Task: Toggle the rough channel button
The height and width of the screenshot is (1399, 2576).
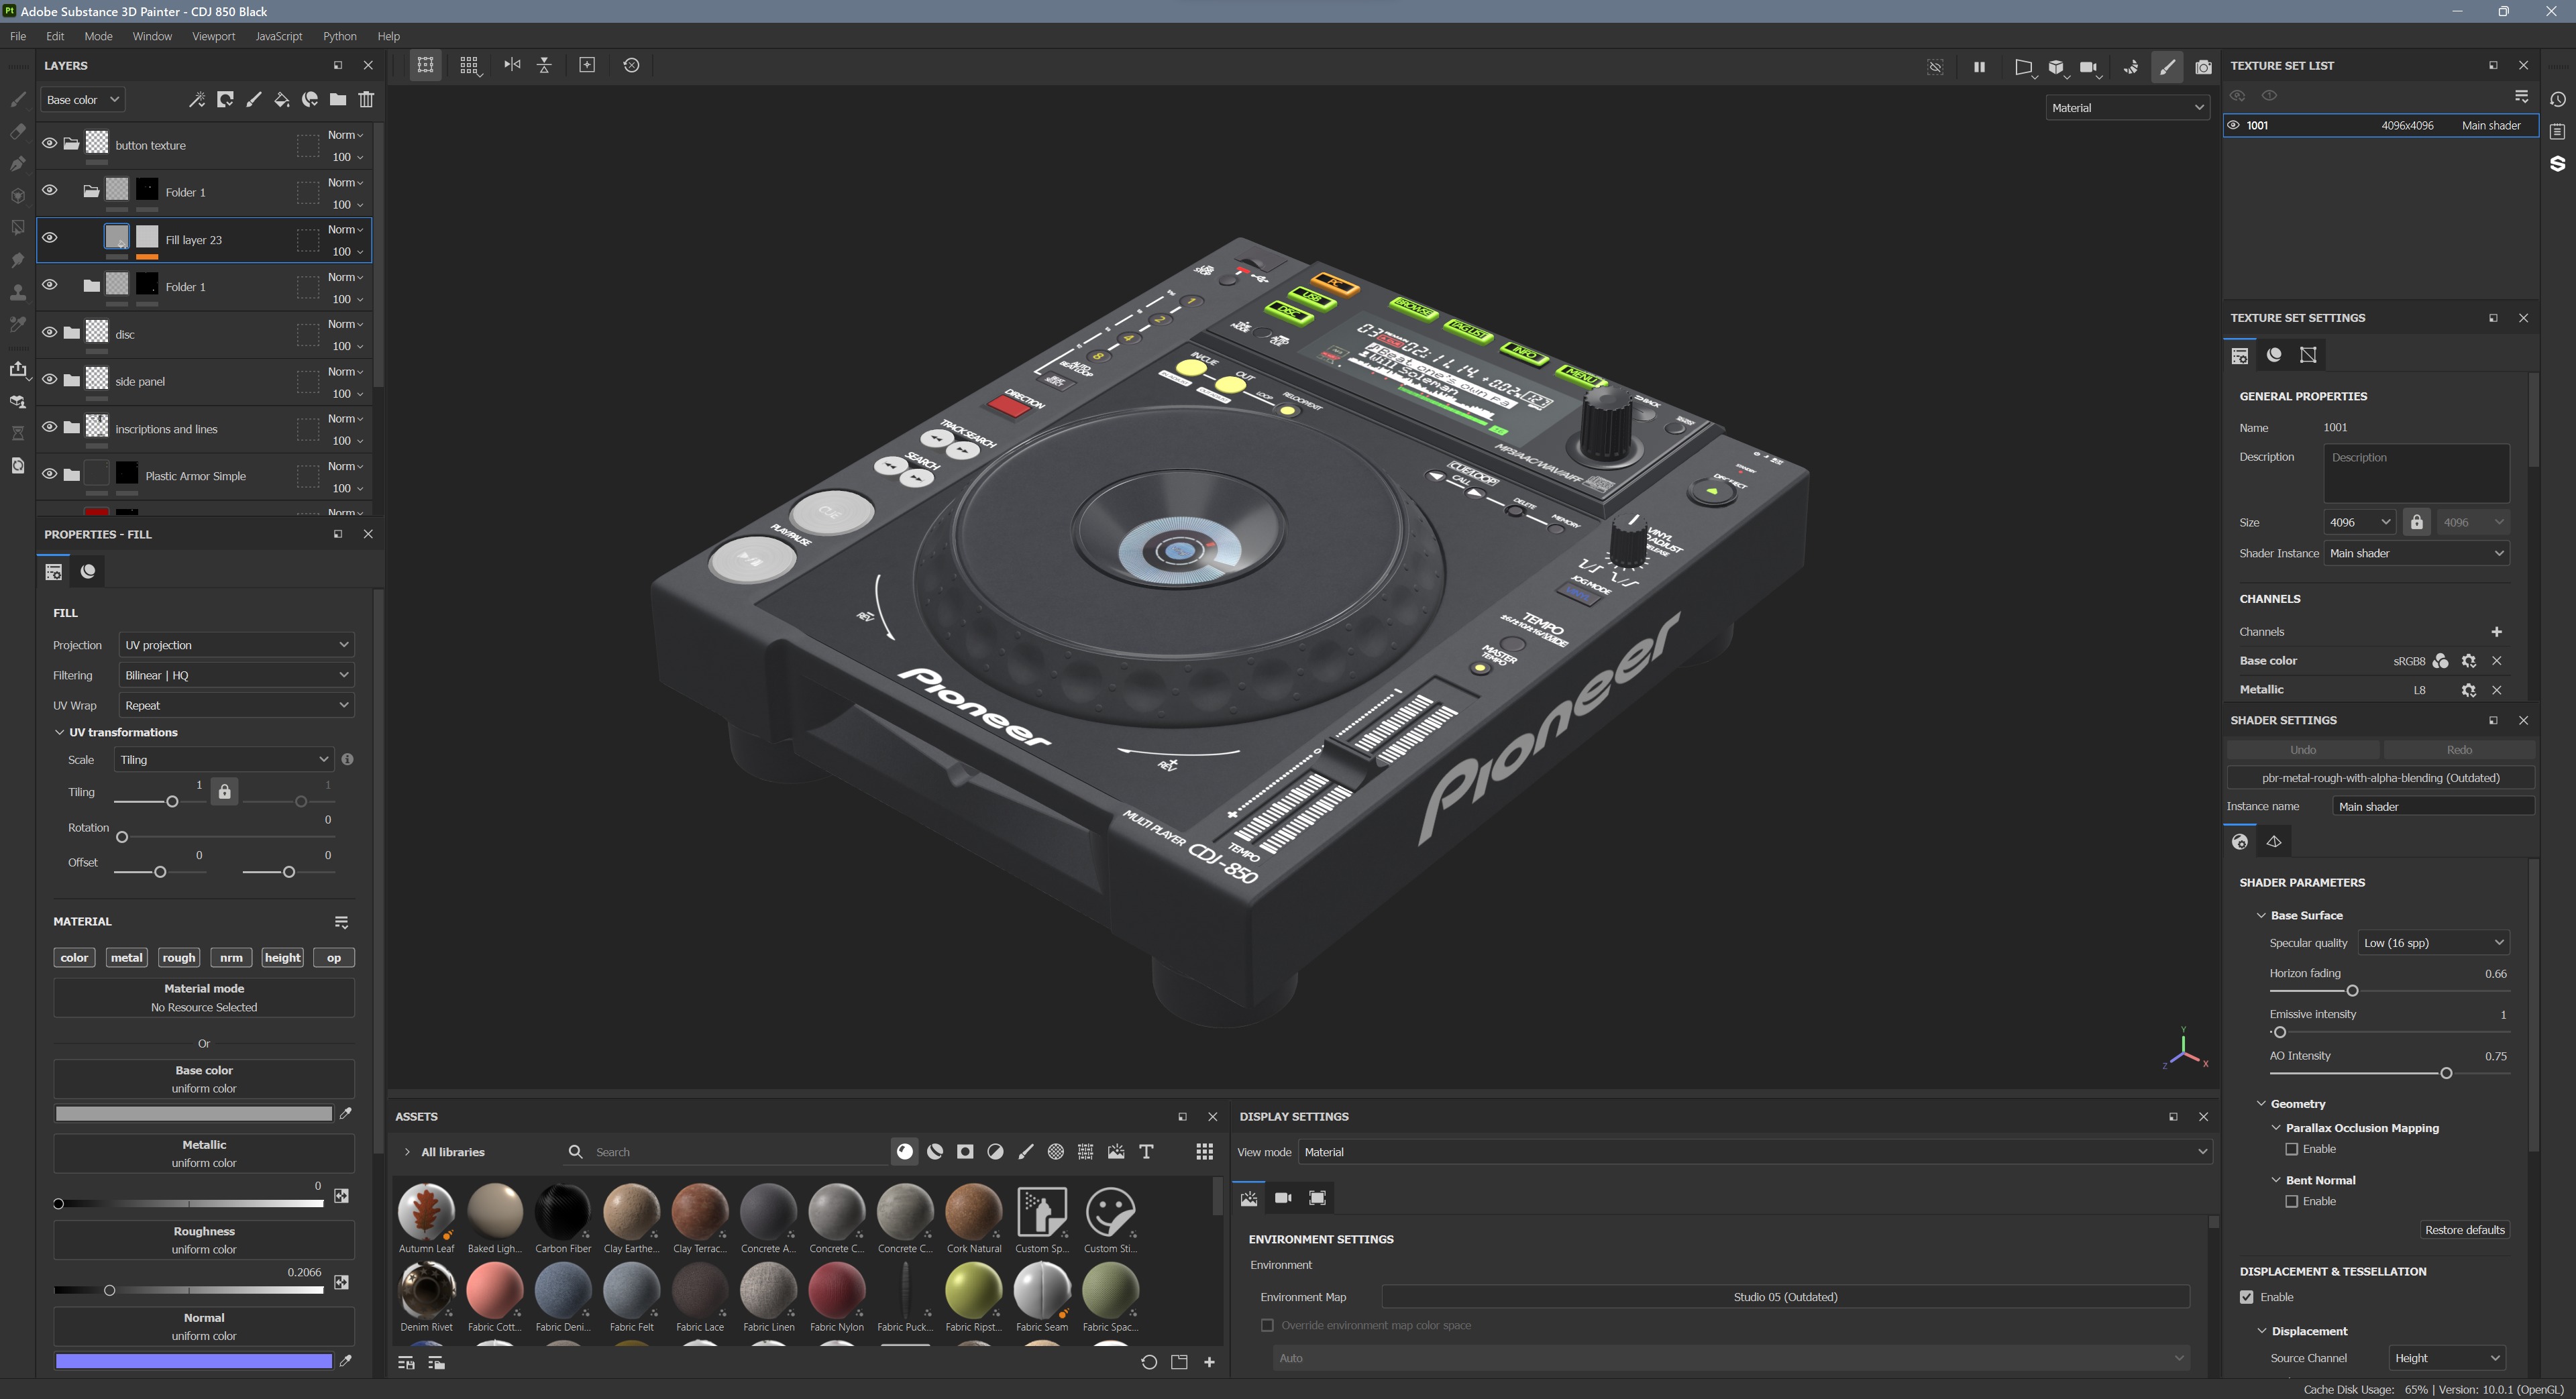Action: (179, 958)
